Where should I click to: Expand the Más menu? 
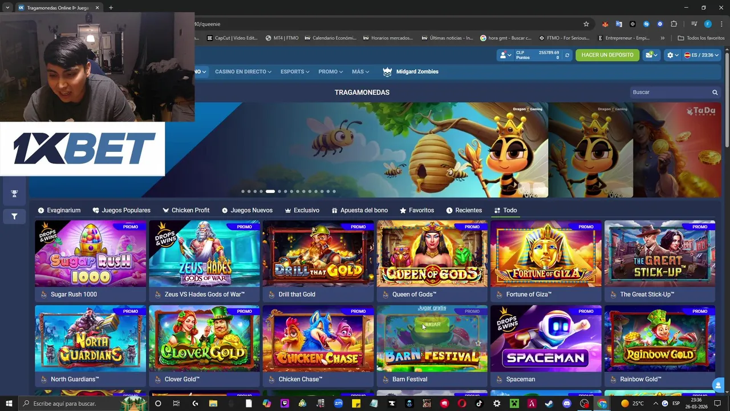(360, 72)
